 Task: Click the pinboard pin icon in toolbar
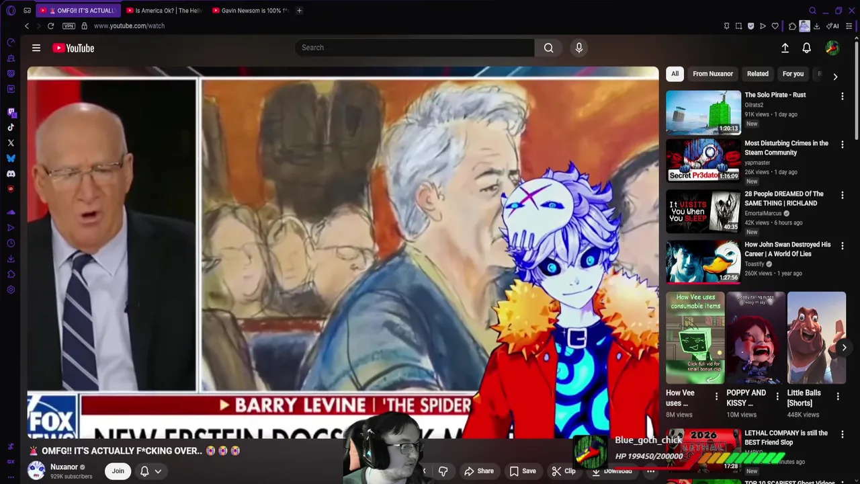point(726,26)
